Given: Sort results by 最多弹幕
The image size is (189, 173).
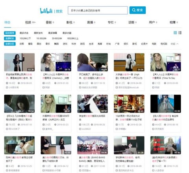Looking at the screenshot, I should (x=52, y=33).
